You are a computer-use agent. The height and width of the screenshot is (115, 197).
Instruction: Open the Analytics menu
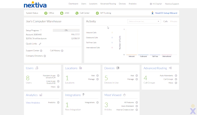coord(133,4)
